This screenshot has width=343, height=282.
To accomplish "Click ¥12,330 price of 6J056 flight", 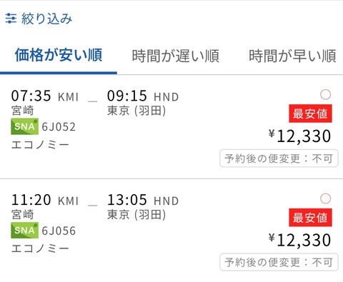I will pyautogui.click(x=299, y=240).
